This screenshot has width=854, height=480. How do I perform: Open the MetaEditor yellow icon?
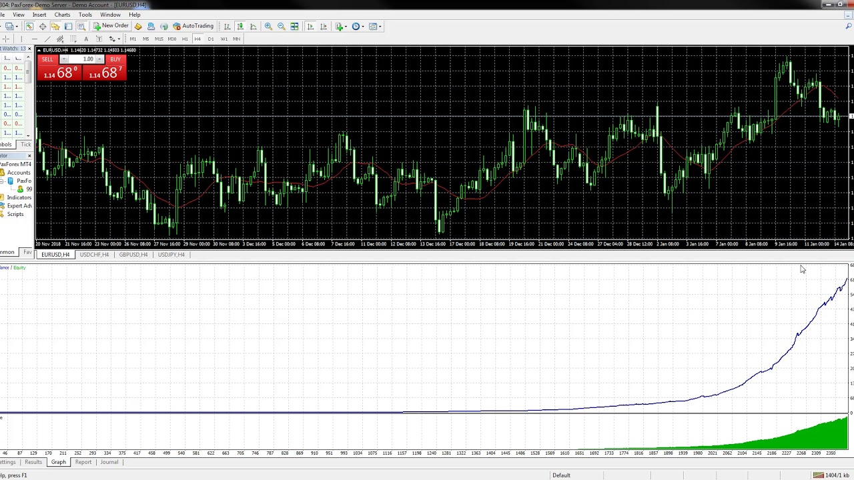[138, 26]
